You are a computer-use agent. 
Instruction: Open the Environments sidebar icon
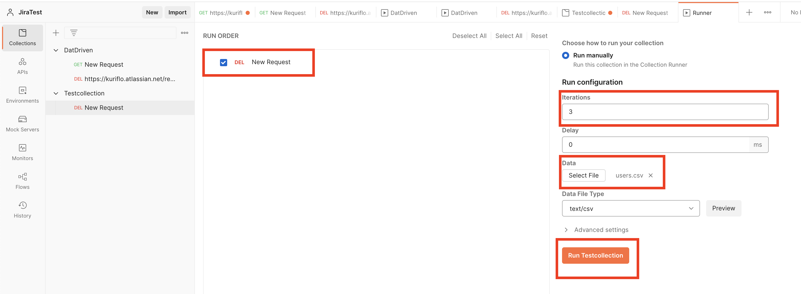tap(22, 95)
